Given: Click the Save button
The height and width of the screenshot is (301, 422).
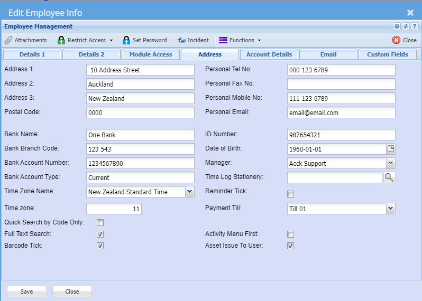Looking at the screenshot, I should [26, 291].
